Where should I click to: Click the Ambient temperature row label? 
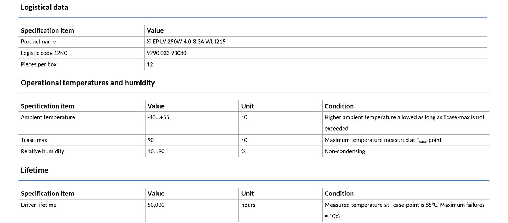coord(48,117)
